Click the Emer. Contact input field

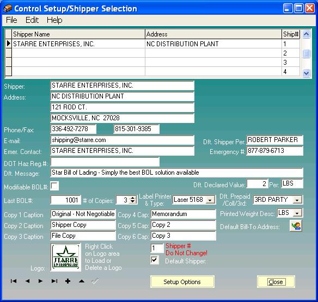123,151
